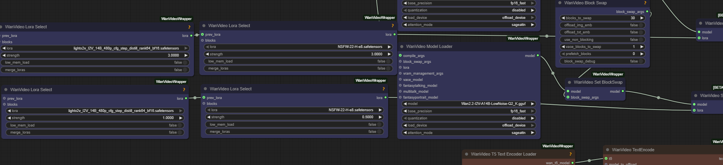Collapse the WanVideo Model Loader node via its dot
Viewport: 723px width, 165px height.
[x=402, y=46]
